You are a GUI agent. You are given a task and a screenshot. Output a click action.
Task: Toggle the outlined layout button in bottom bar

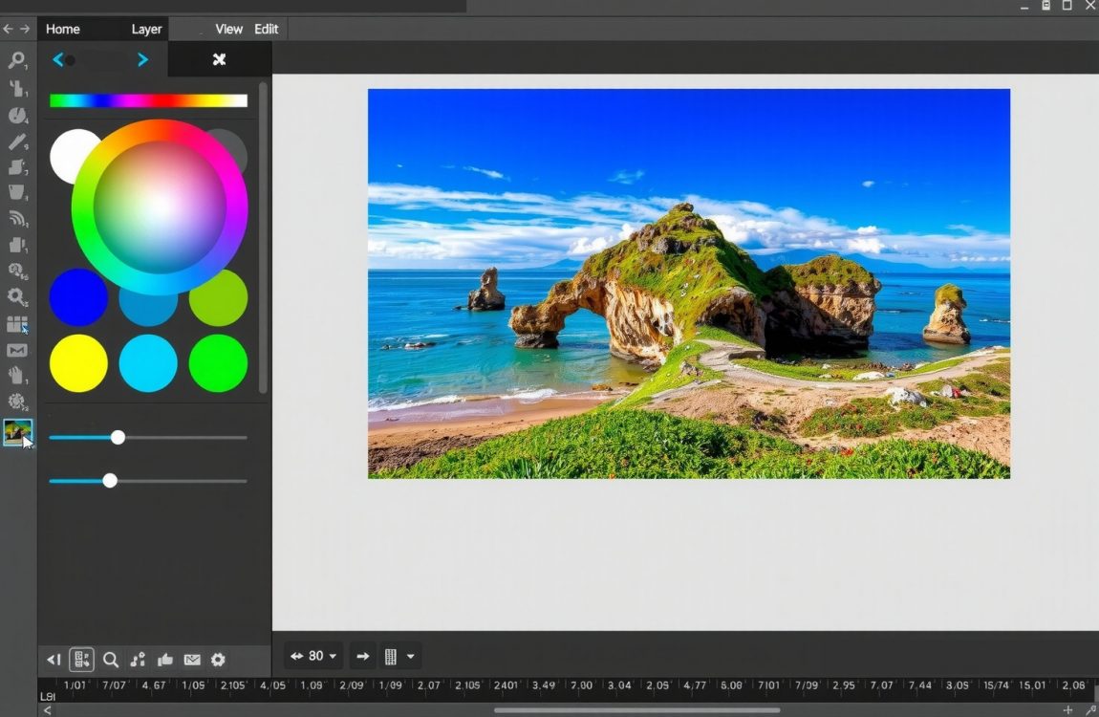click(x=82, y=660)
